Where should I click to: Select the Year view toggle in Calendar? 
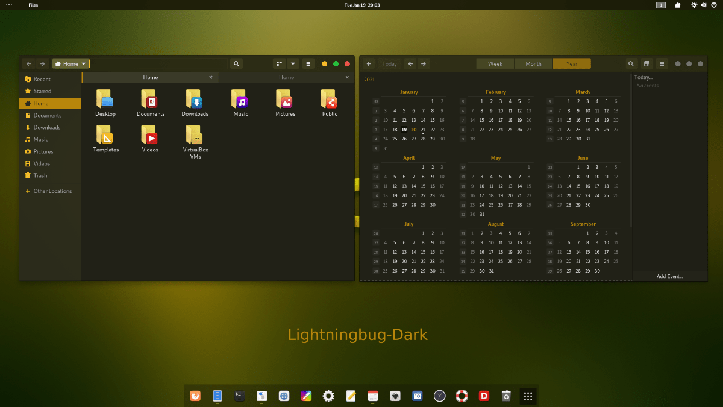click(571, 63)
